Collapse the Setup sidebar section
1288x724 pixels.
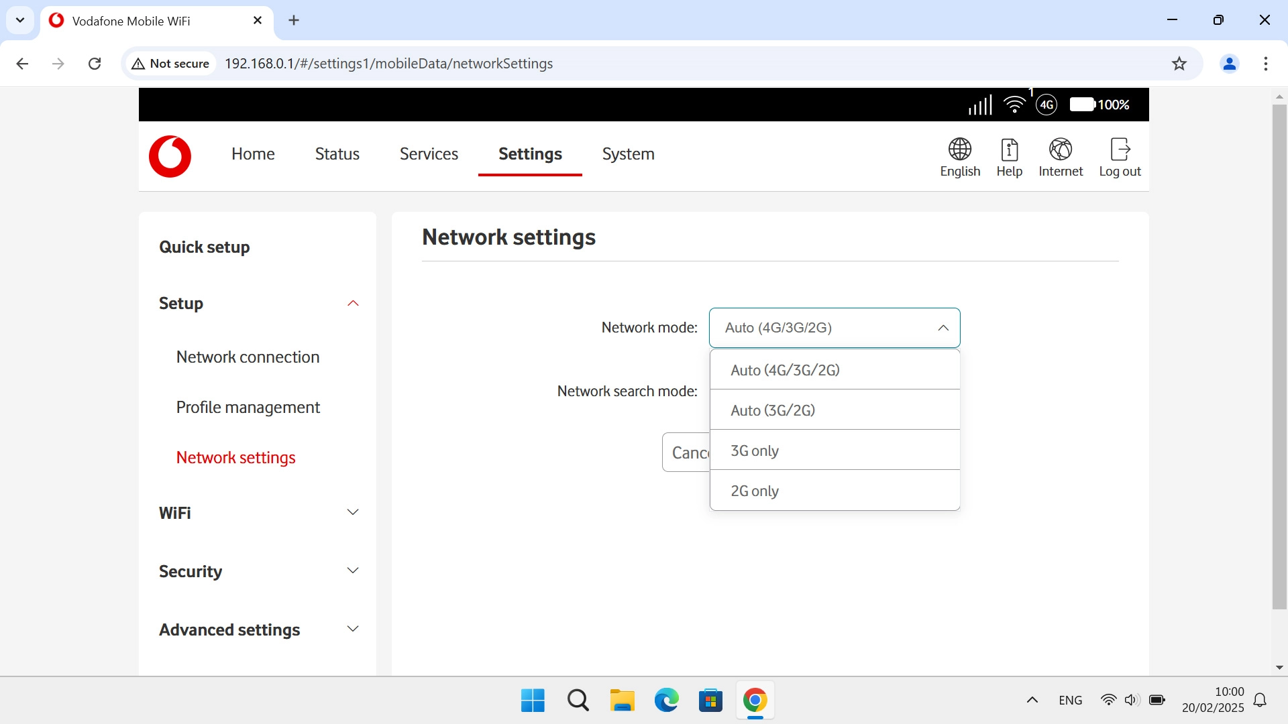tap(352, 304)
